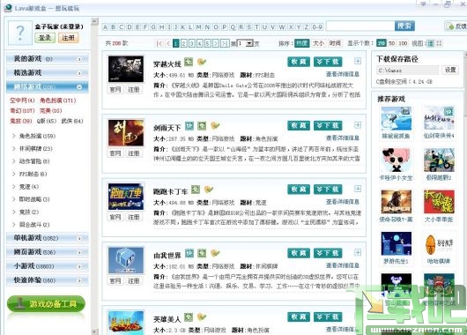Viewport: 467px width, 335px height.
Task: Click the green badge icon beside 跑跑卡丁车
Action: click(x=196, y=190)
